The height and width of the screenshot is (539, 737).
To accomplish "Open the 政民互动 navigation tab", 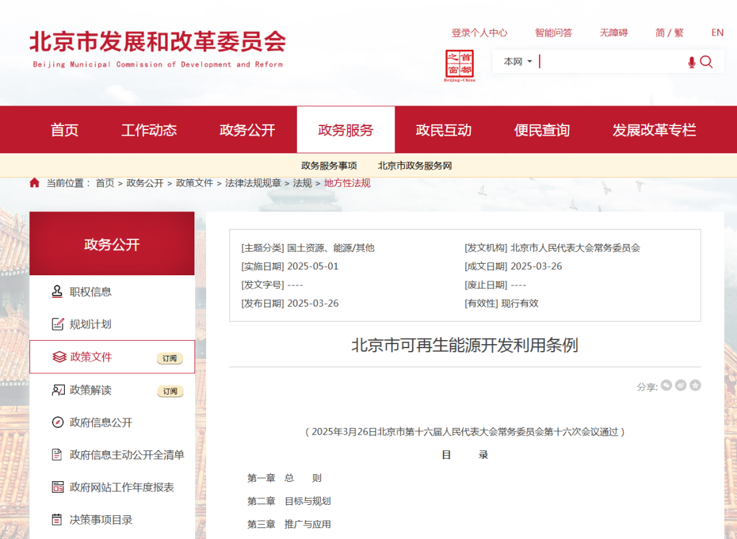I will (x=444, y=129).
